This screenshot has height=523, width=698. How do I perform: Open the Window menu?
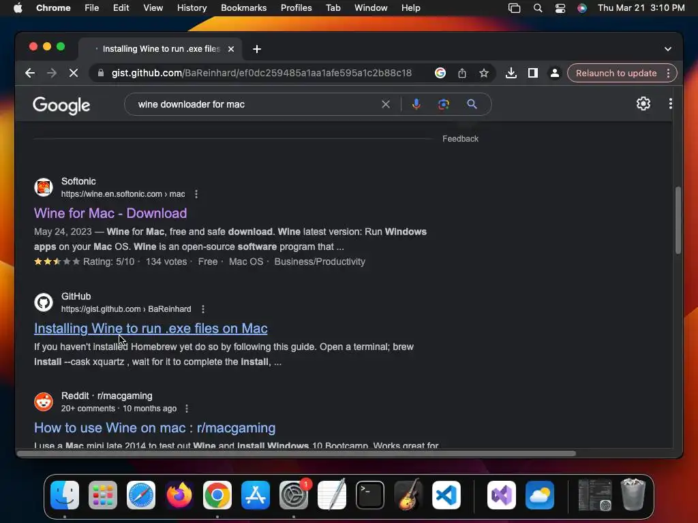point(371,8)
